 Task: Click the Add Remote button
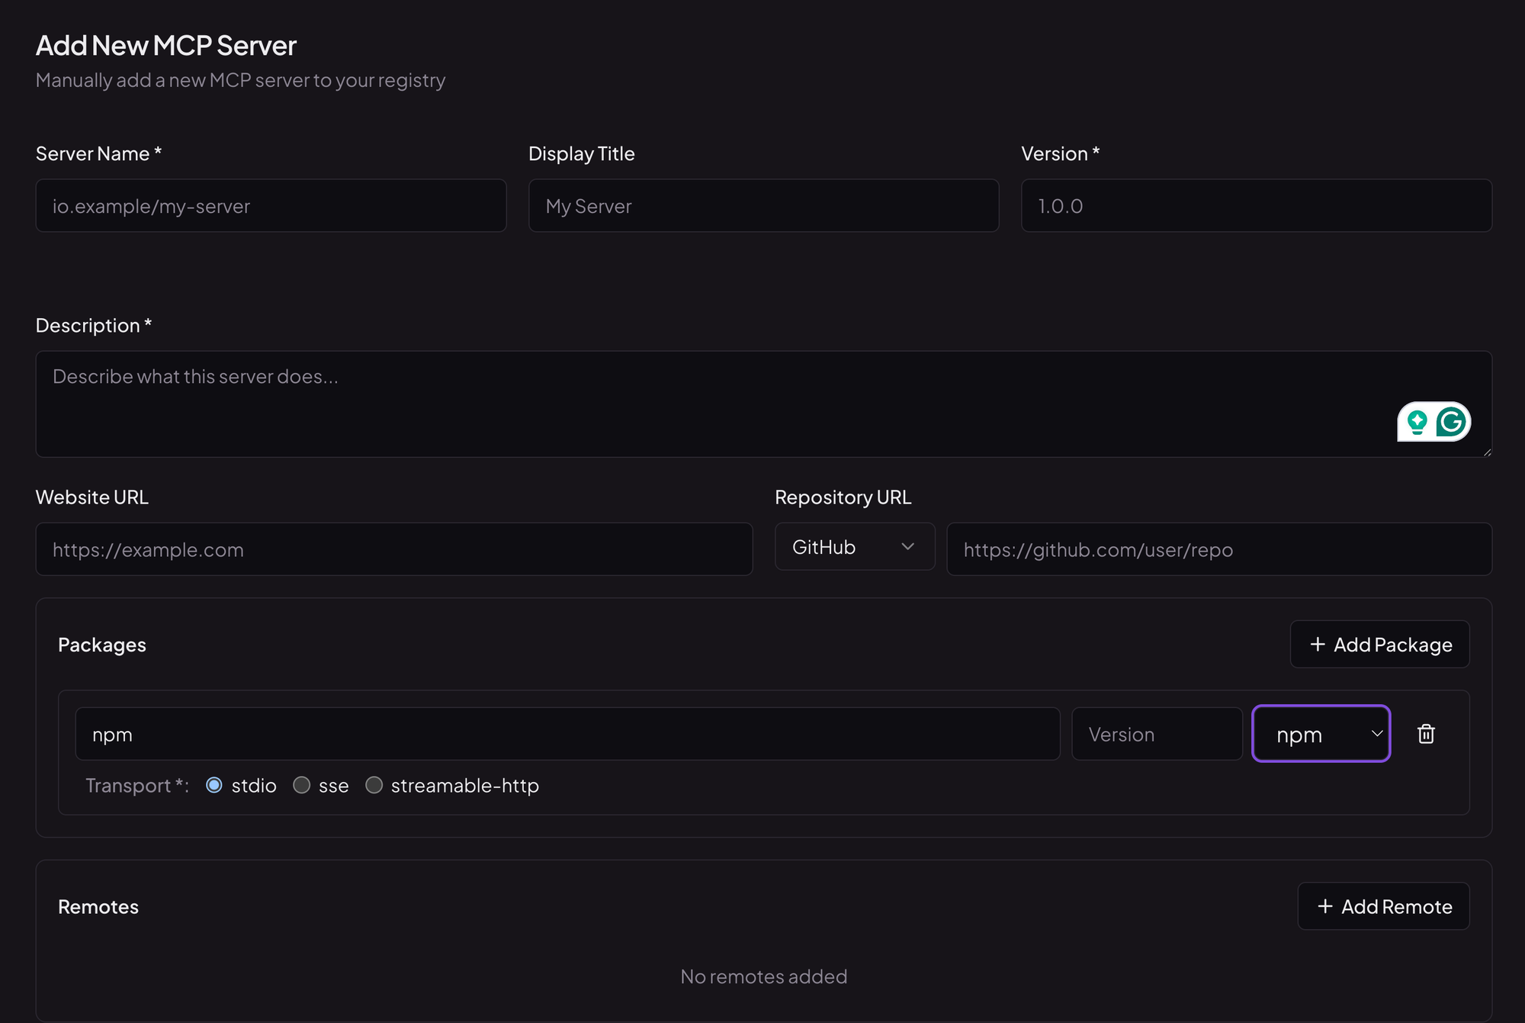tap(1383, 906)
